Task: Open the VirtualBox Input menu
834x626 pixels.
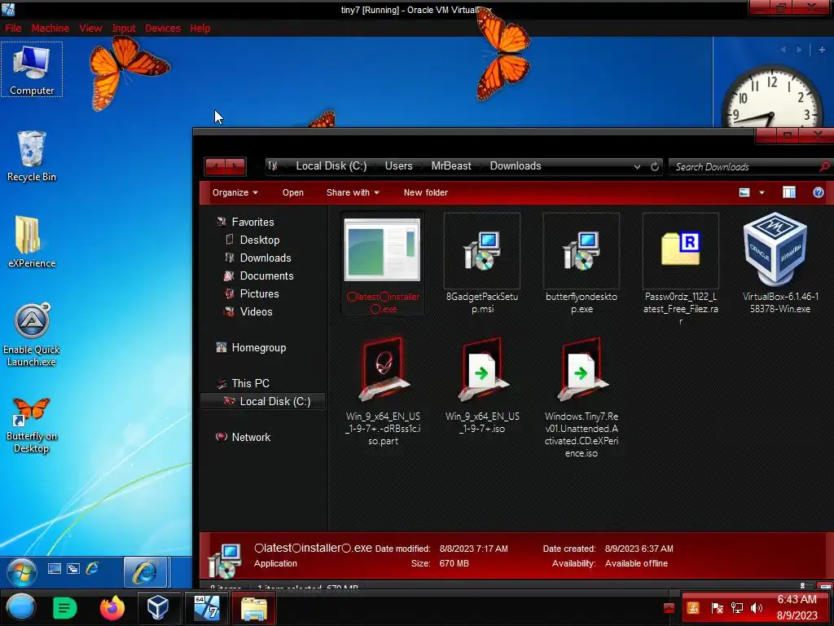Action: tap(124, 29)
